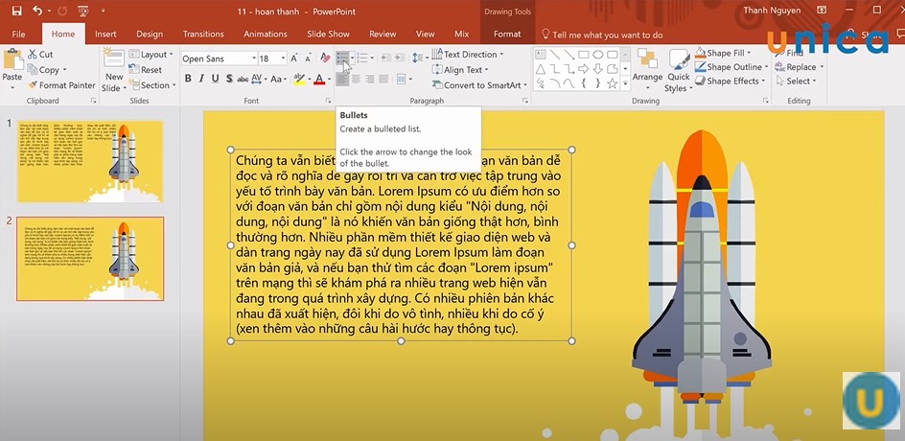Click Select in Editing group

coord(797,81)
